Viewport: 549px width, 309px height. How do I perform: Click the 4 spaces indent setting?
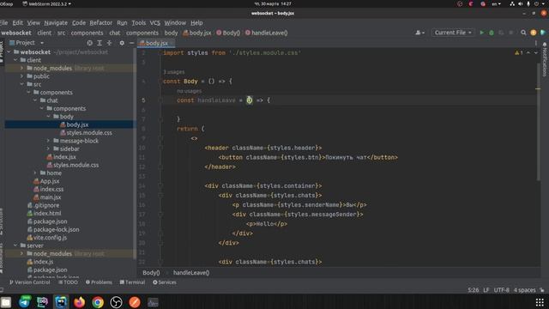[x=524, y=290]
